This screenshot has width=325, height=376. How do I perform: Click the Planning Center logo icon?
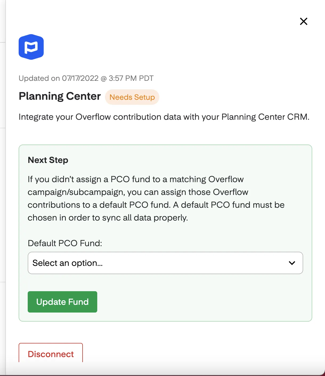pyautogui.click(x=31, y=47)
